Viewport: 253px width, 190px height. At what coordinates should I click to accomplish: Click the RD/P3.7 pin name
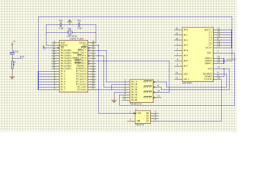82,50
